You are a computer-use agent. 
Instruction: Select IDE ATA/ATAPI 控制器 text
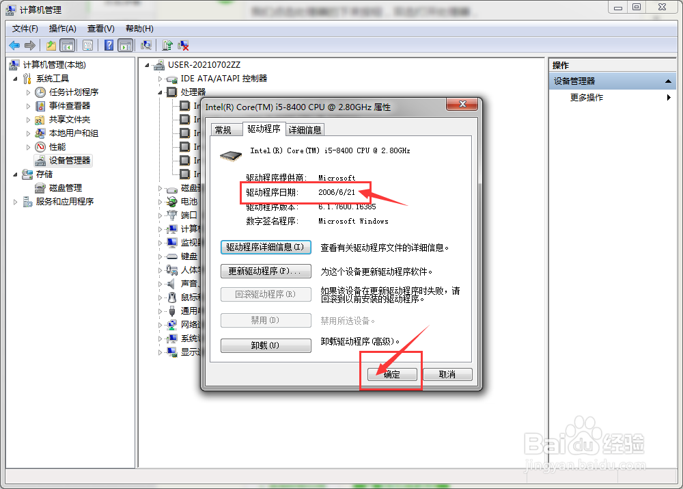pos(224,79)
